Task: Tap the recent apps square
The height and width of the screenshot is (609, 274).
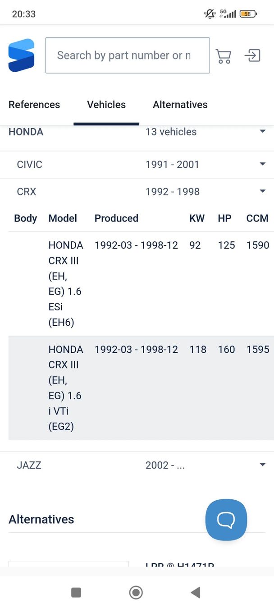Action: [76, 592]
